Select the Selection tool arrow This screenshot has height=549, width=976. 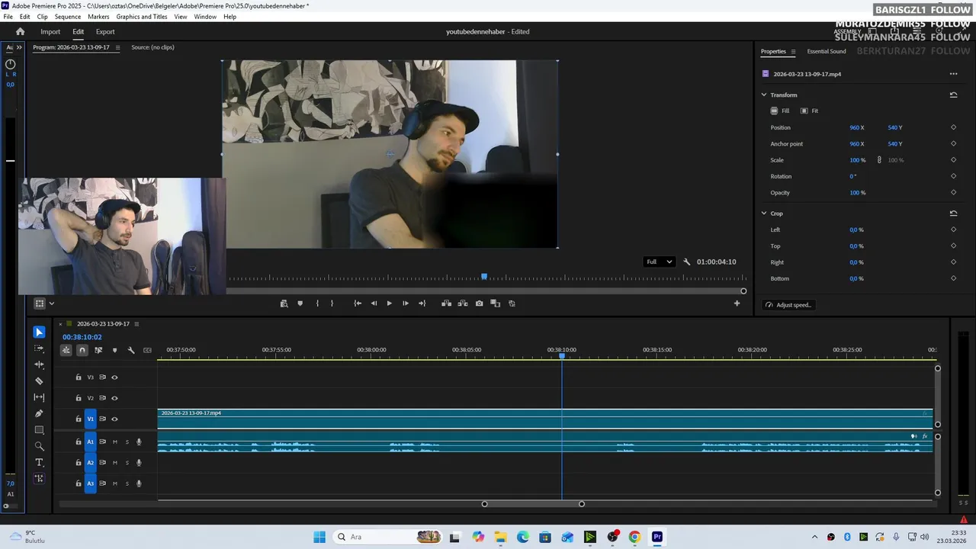[x=39, y=332]
